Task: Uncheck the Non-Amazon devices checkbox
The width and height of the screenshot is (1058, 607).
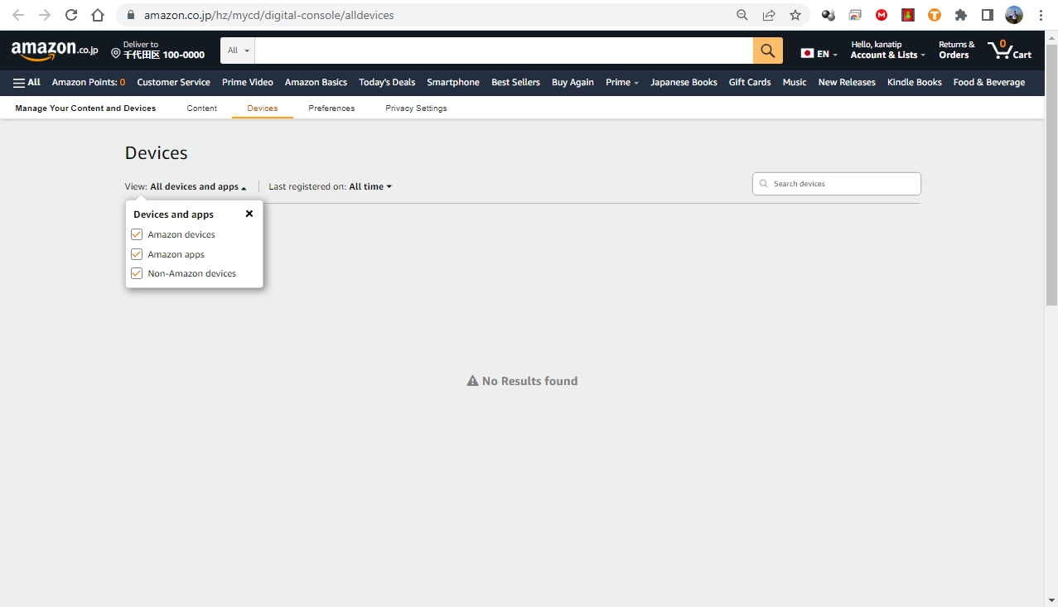Action: tap(137, 273)
